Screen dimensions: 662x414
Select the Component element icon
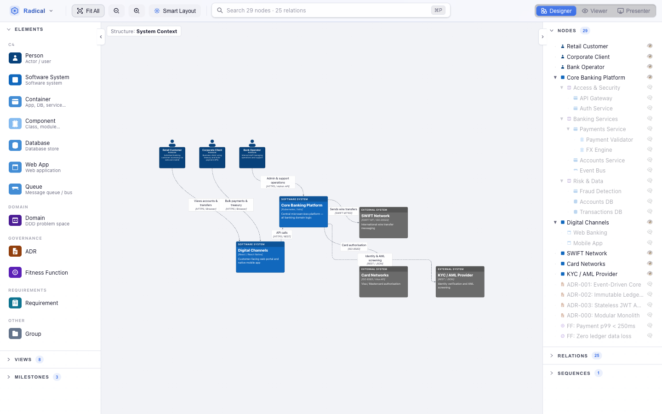[15, 124]
